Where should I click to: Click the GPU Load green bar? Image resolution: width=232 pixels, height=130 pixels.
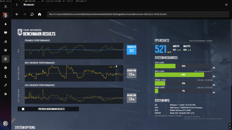(x=180, y=75)
